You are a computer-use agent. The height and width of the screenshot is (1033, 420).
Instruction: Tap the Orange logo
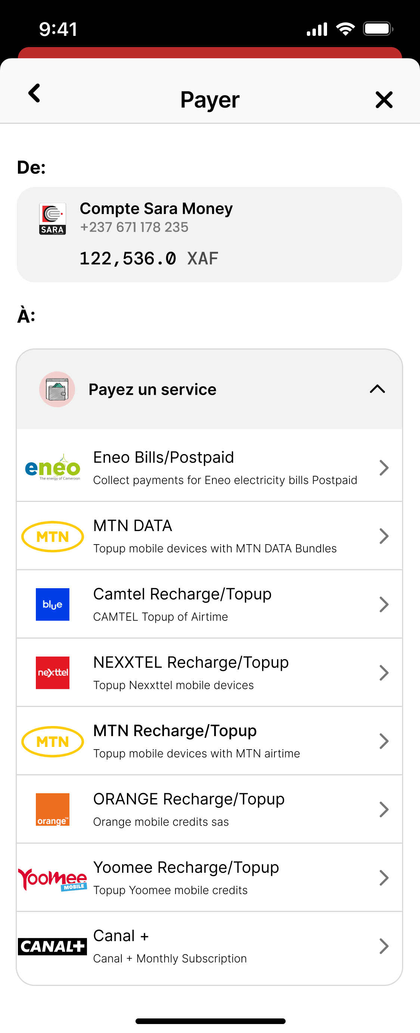(53, 809)
